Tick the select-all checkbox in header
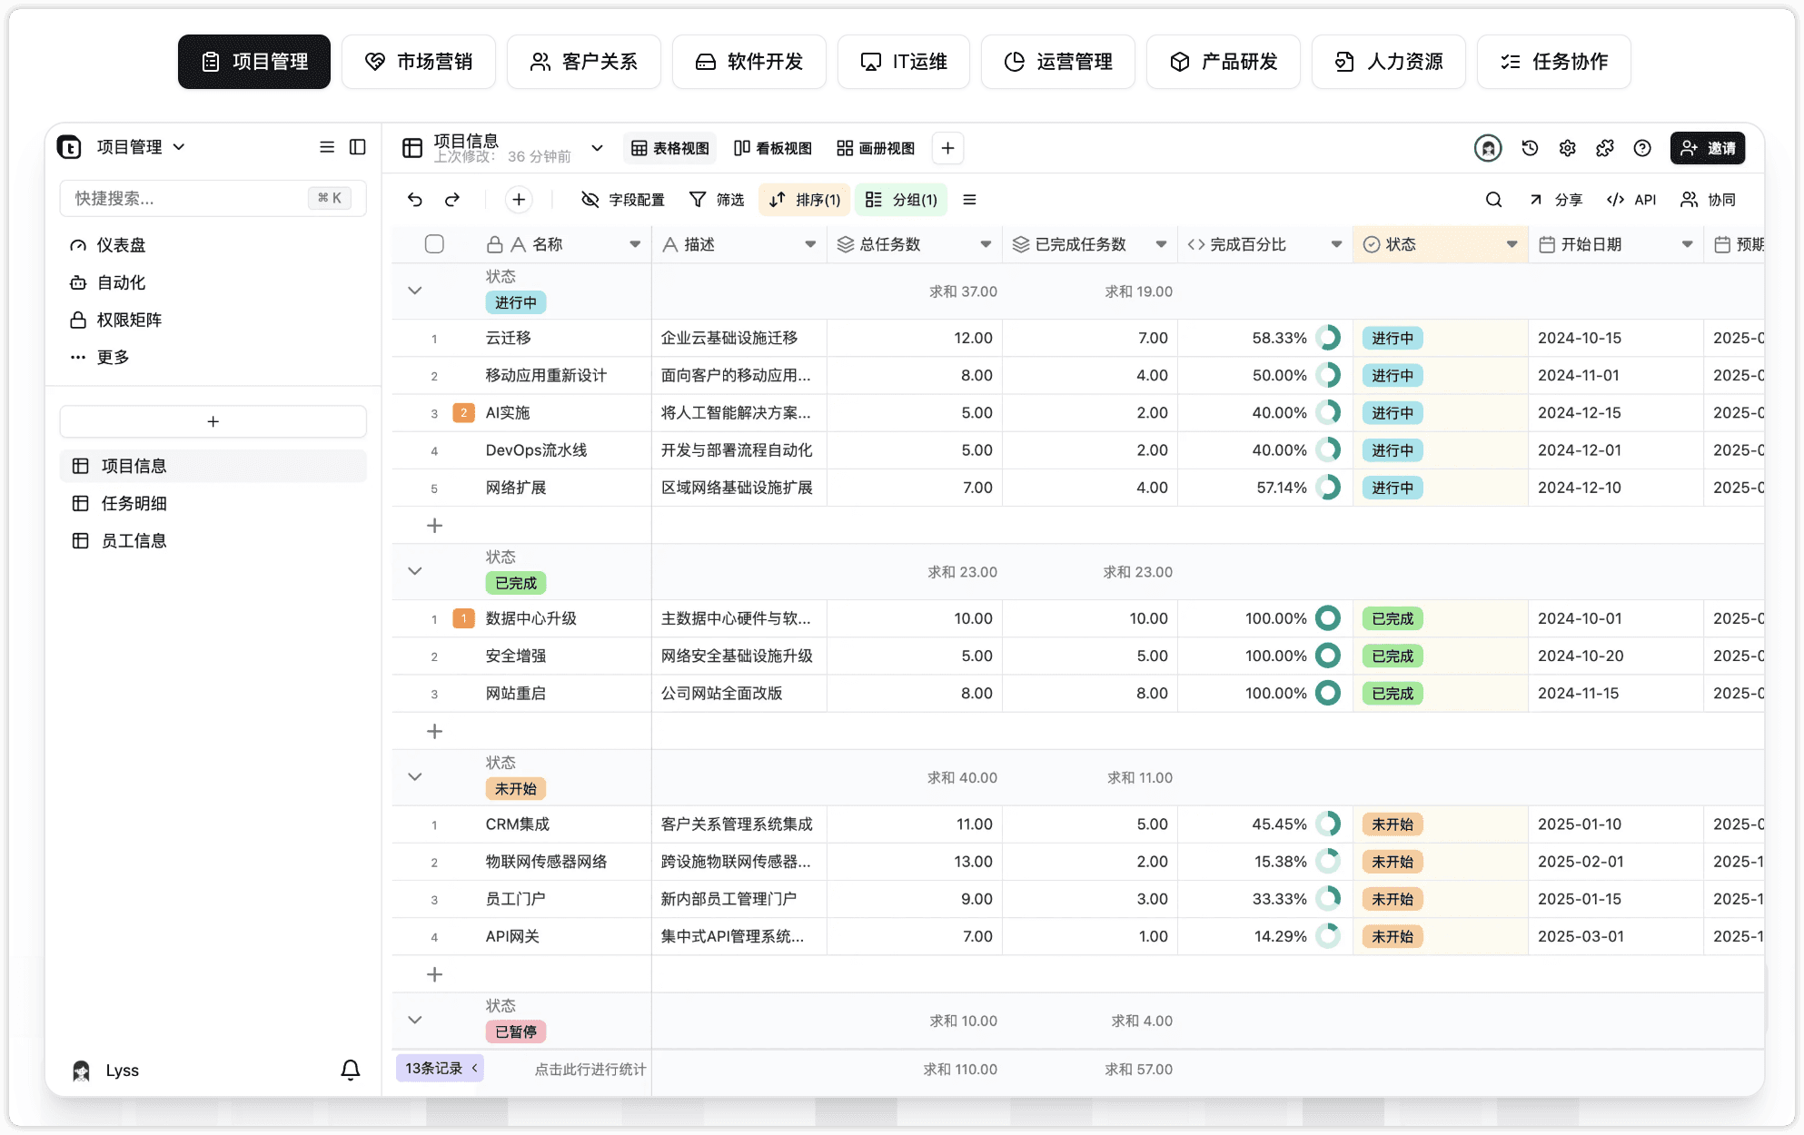The image size is (1804, 1135). tap(434, 244)
